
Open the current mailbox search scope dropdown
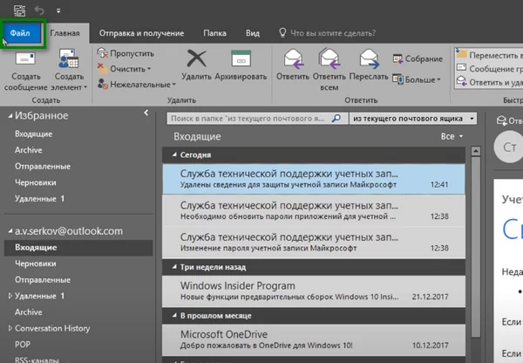pos(413,117)
